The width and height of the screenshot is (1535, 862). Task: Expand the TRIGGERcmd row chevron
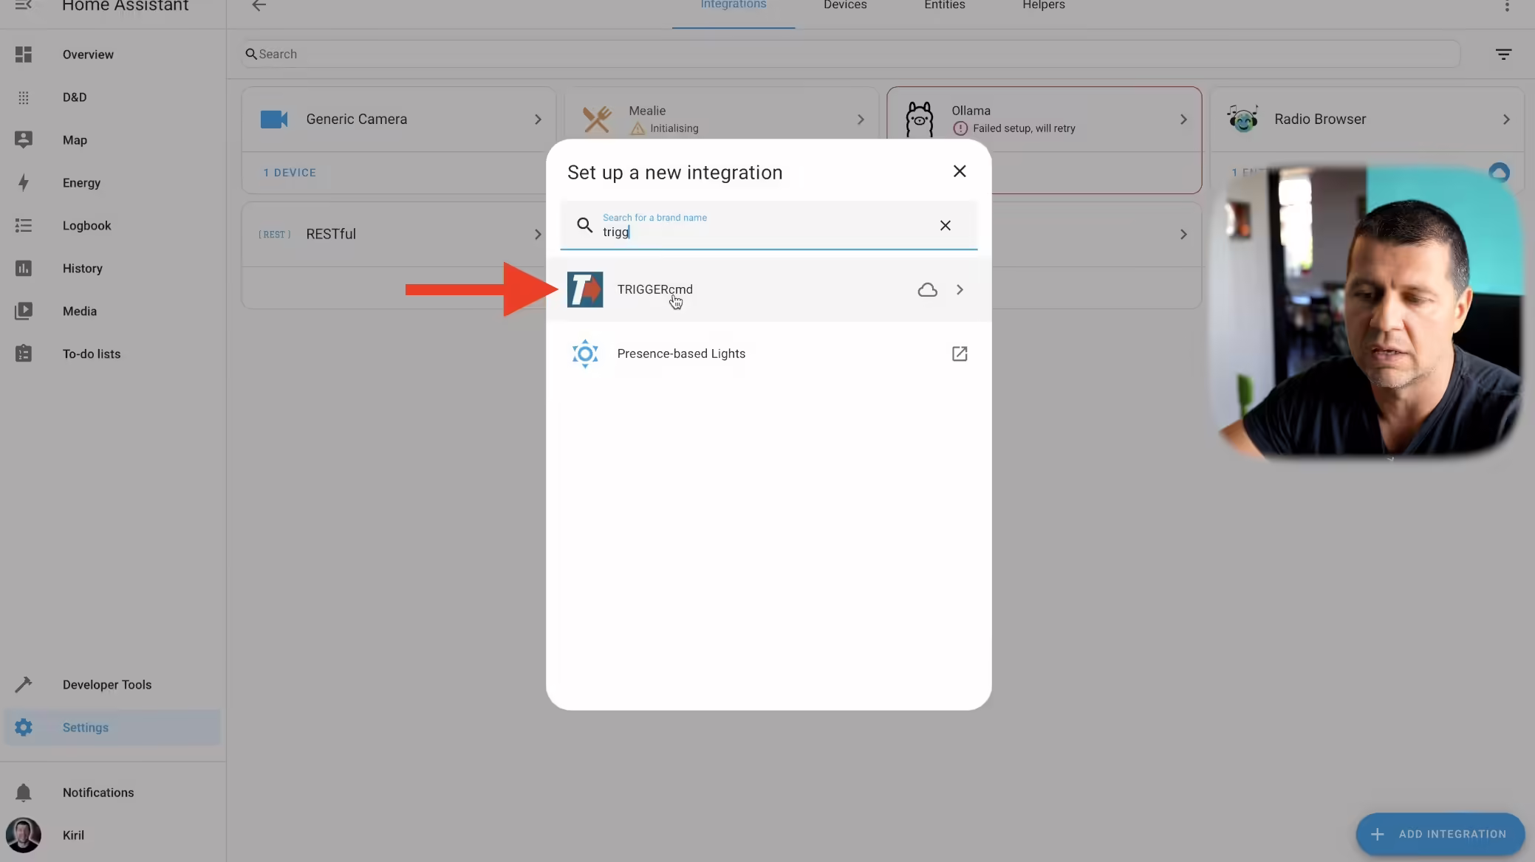[960, 290]
